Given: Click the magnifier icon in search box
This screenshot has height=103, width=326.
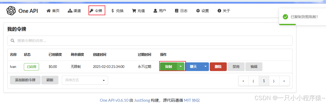Looking at the screenshot, I should [x=12, y=41].
